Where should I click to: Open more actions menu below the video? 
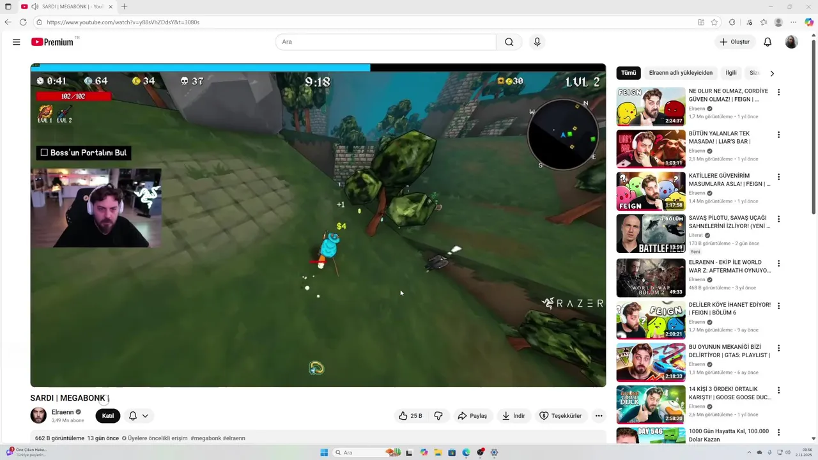tap(599, 416)
